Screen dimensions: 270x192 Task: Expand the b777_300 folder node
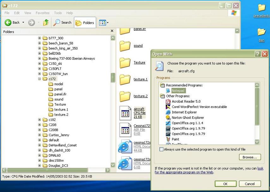click(x=39, y=38)
